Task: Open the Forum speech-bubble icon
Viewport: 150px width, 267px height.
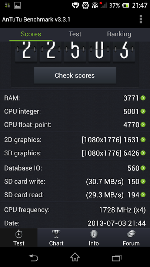Action: (x=131, y=234)
